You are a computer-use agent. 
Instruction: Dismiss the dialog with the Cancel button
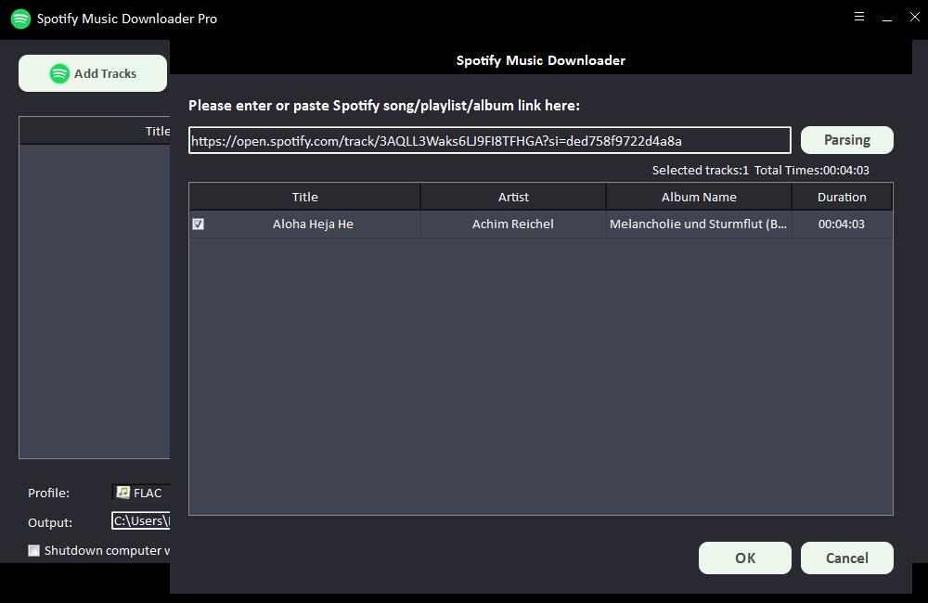click(x=846, y=558)
